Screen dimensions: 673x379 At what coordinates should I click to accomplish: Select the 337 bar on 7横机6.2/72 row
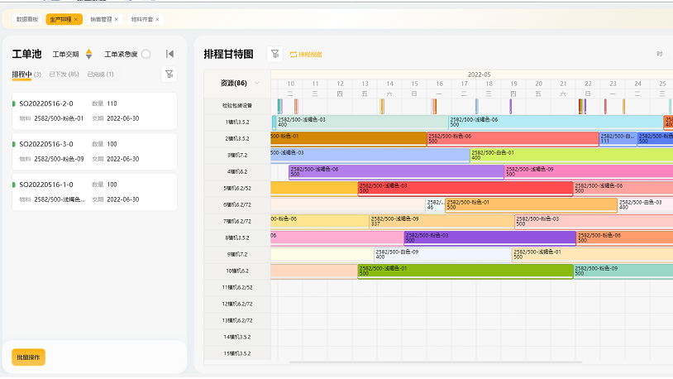[442, 221]
